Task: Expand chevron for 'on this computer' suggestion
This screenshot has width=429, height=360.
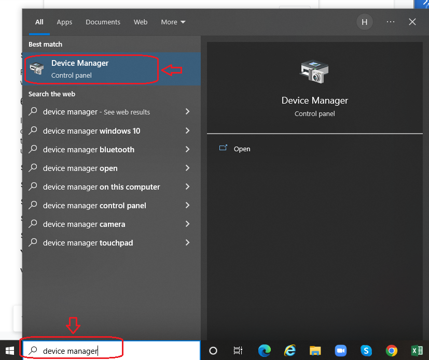Action: [x=187, y=186]
